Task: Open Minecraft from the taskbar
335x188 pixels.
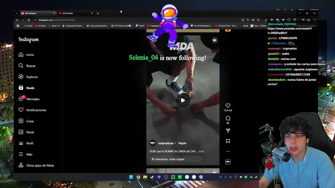Action: point(173,177)
